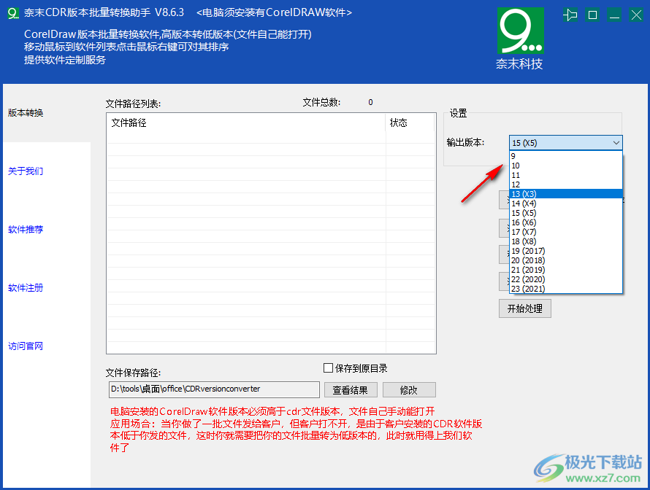Enable the 保存到原目录 checkbox
650x490 pixels.
point(328,368)
